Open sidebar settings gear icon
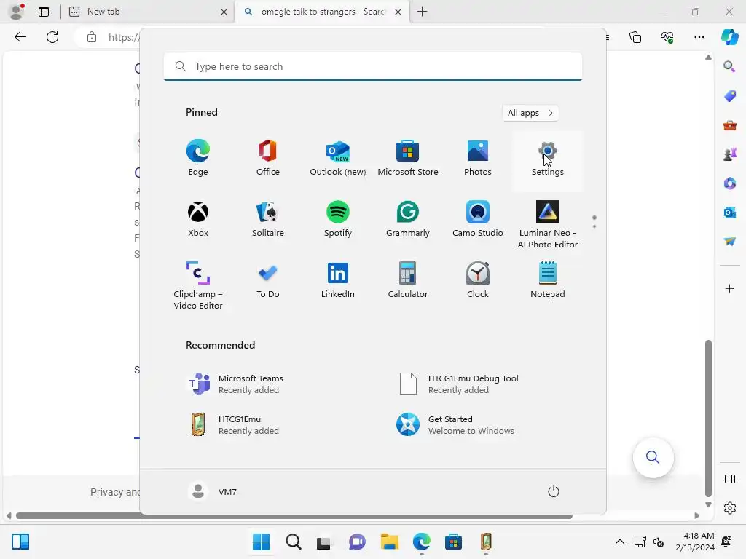 (729, 508)
